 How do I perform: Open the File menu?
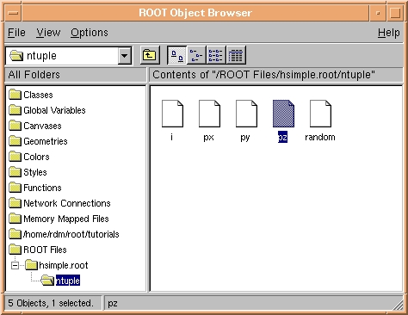tap(16, 33)
